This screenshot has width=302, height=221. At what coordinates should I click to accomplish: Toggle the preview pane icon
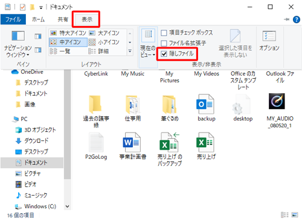tap(38, 36)
